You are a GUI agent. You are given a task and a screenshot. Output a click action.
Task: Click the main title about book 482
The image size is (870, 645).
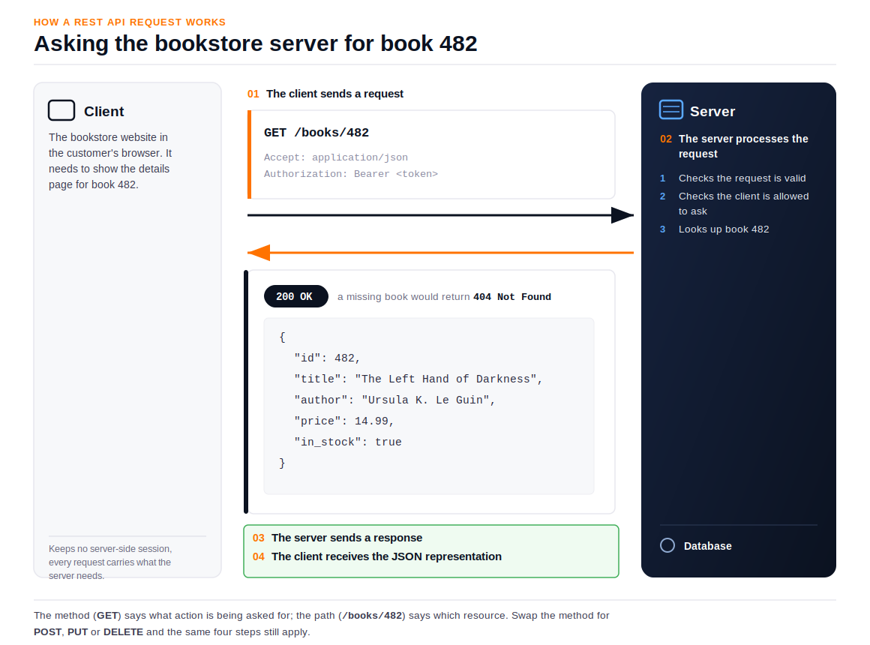coord(255,43)
